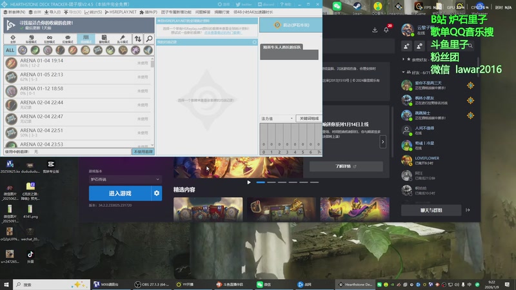Click the 聊天与群组 button

[431, 210]
